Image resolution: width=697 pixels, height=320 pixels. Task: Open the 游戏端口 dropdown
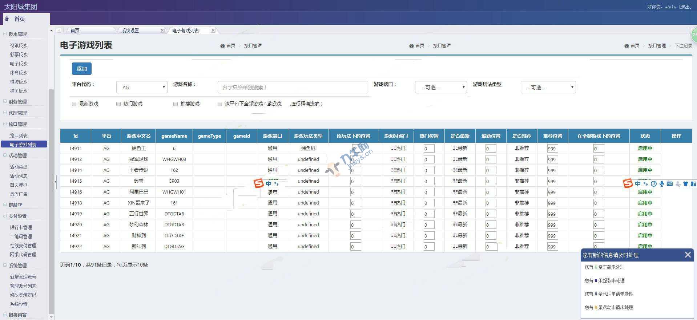pos(441,87)
